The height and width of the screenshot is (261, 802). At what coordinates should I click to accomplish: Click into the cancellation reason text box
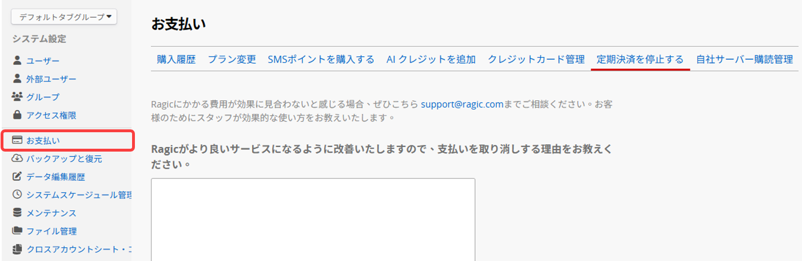tap(313, 219)
